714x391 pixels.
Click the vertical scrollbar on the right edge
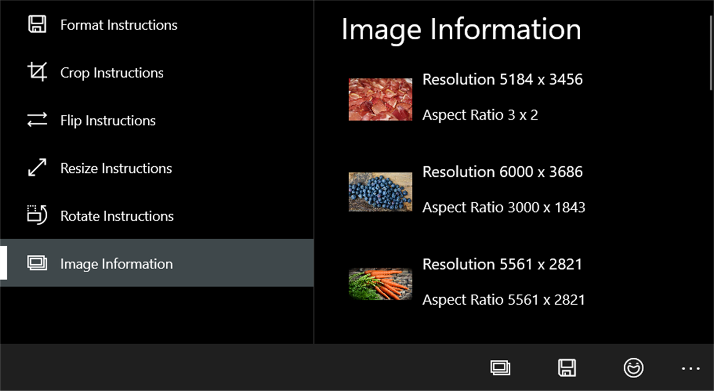pyautogui.click(x=710, y=55)
